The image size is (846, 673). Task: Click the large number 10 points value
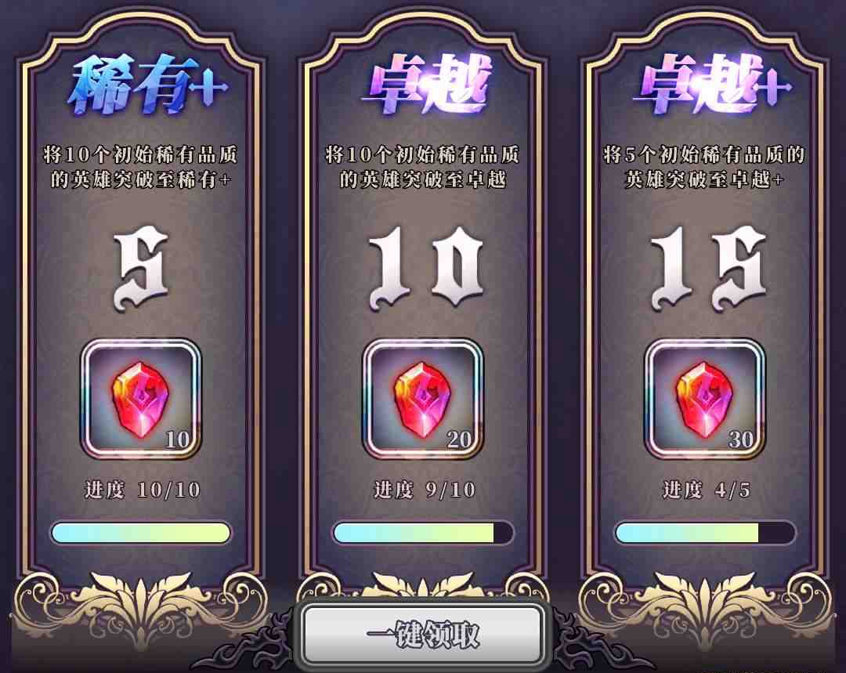425,268
